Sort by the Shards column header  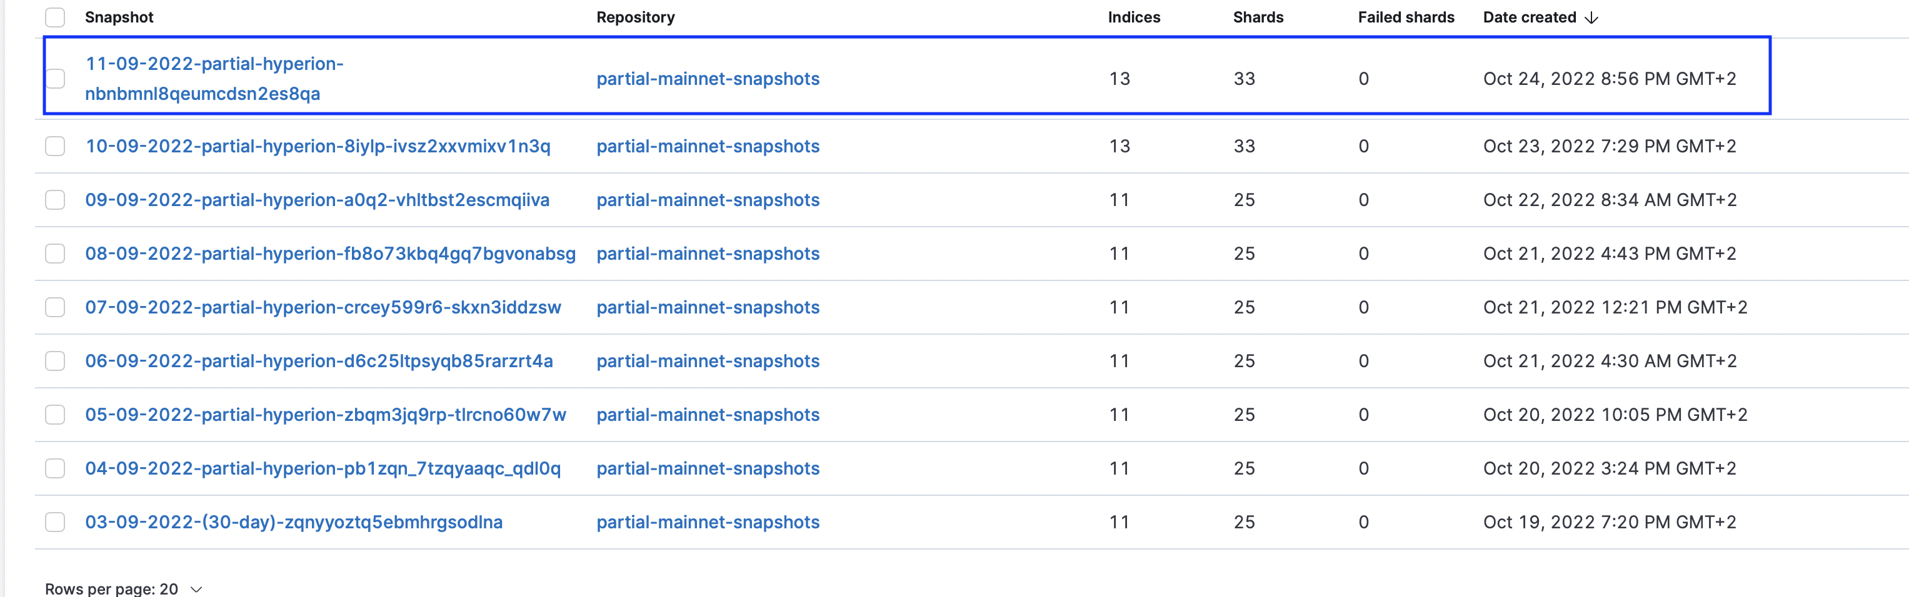click(1258, 17)
